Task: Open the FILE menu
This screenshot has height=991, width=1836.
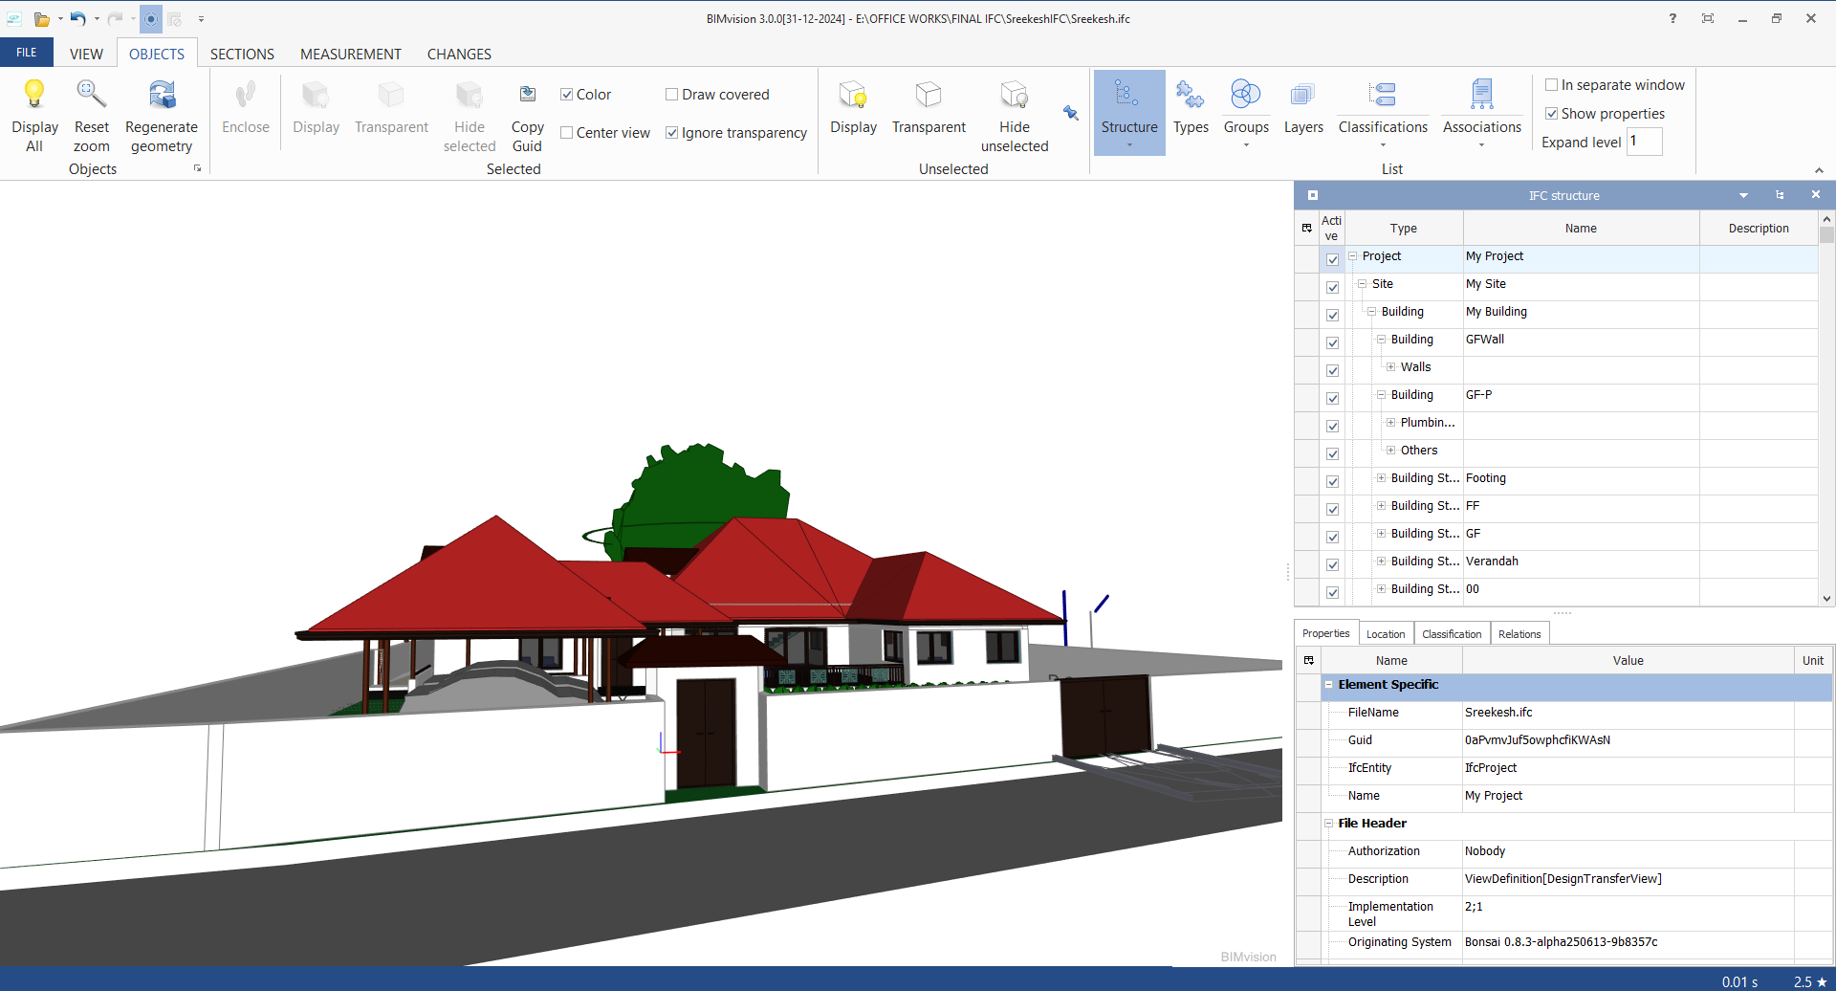Action: (27, 53)
